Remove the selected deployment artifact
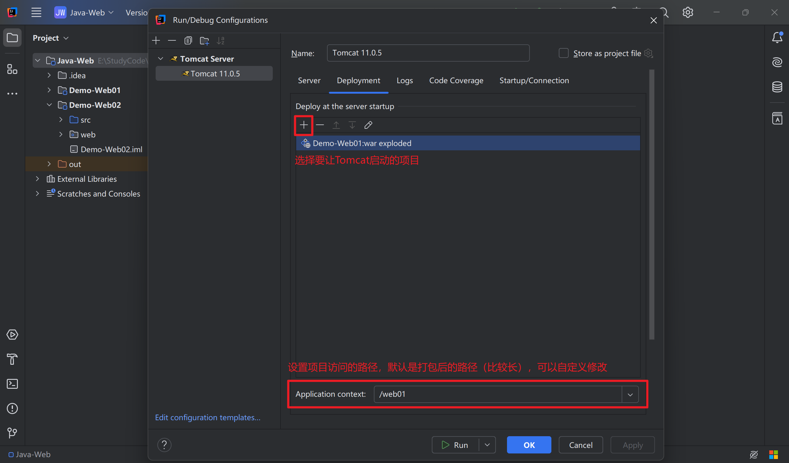 click(x=320, y=125)
